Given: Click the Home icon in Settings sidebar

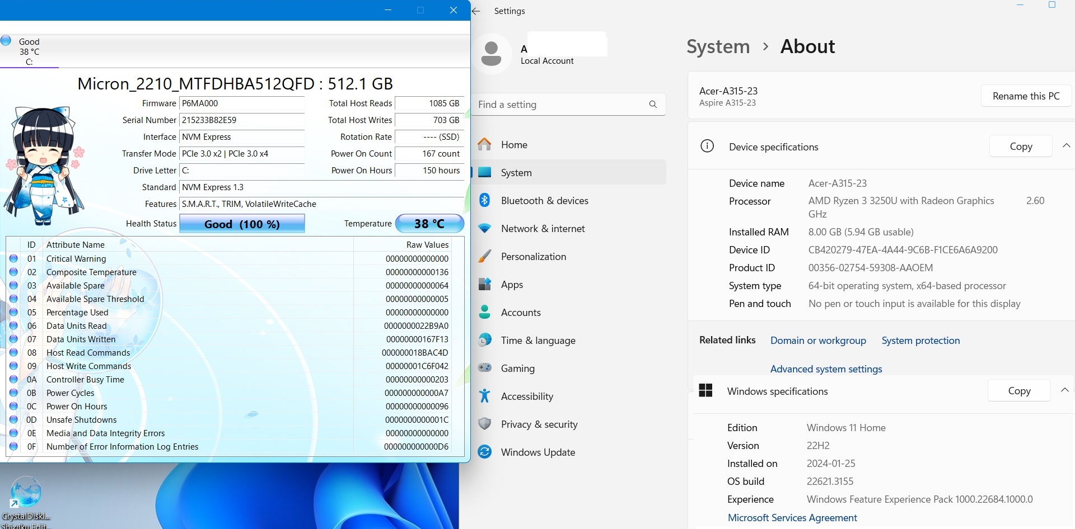Looking at the screenshot, I should click(x=484, y=144).
